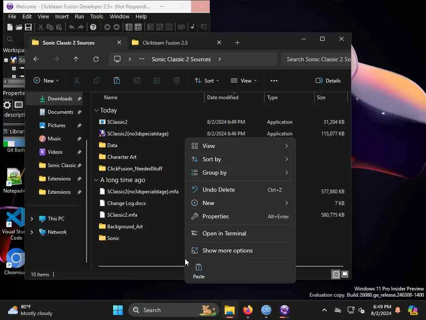
Task: Click the music note icon in Fusion toolbar
Action: (192, 27)
